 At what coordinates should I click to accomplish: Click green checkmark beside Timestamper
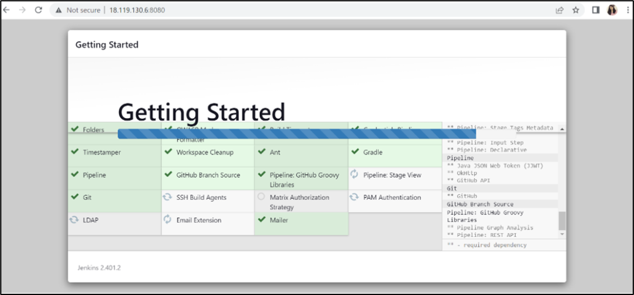coord(74,152)
